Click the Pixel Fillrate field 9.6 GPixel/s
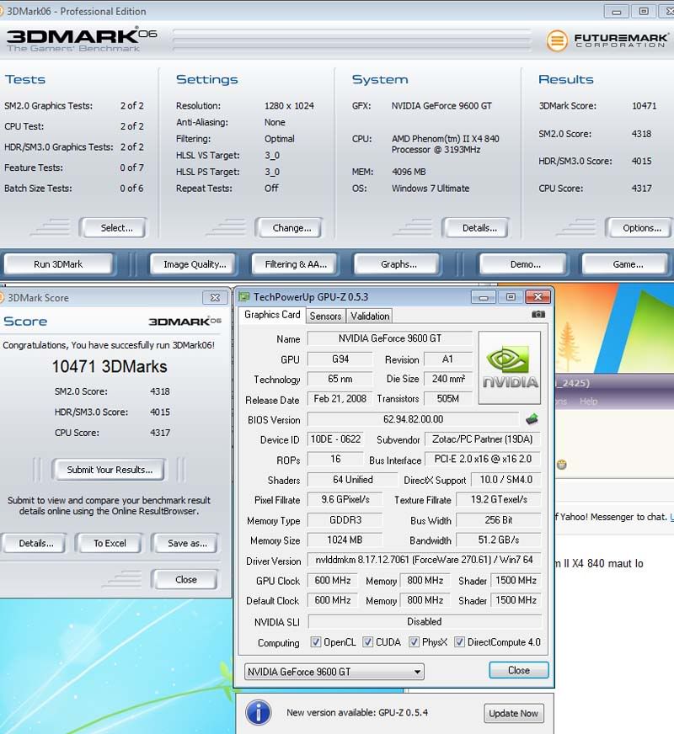This screenshot has height=734, width=674. point(345,499)
